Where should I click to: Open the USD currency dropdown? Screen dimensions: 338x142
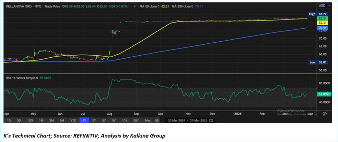(325, 5)
